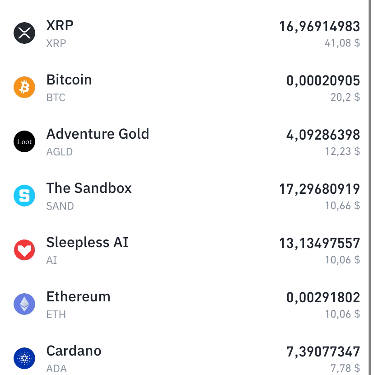Tap the red heart Sleepless AI icon
The height and width of the screenshot is (375, 374).
(24, 250)
